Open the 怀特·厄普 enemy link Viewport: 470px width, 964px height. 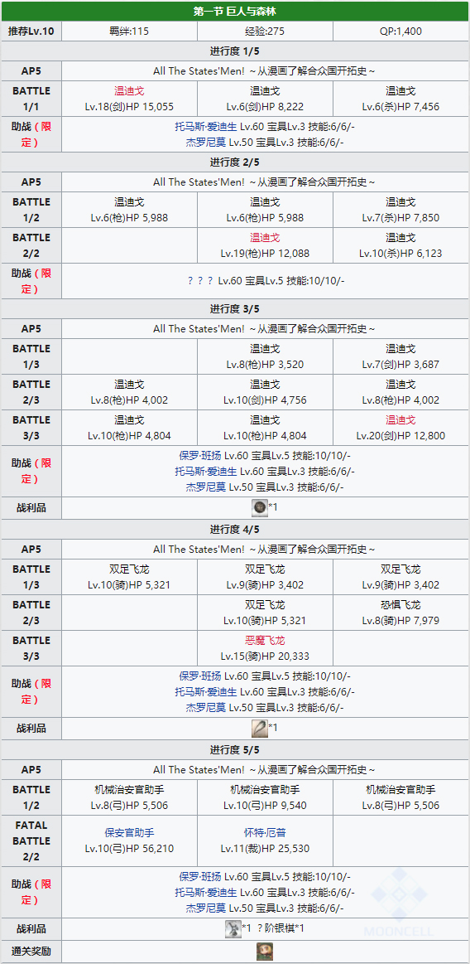(265, 833)
